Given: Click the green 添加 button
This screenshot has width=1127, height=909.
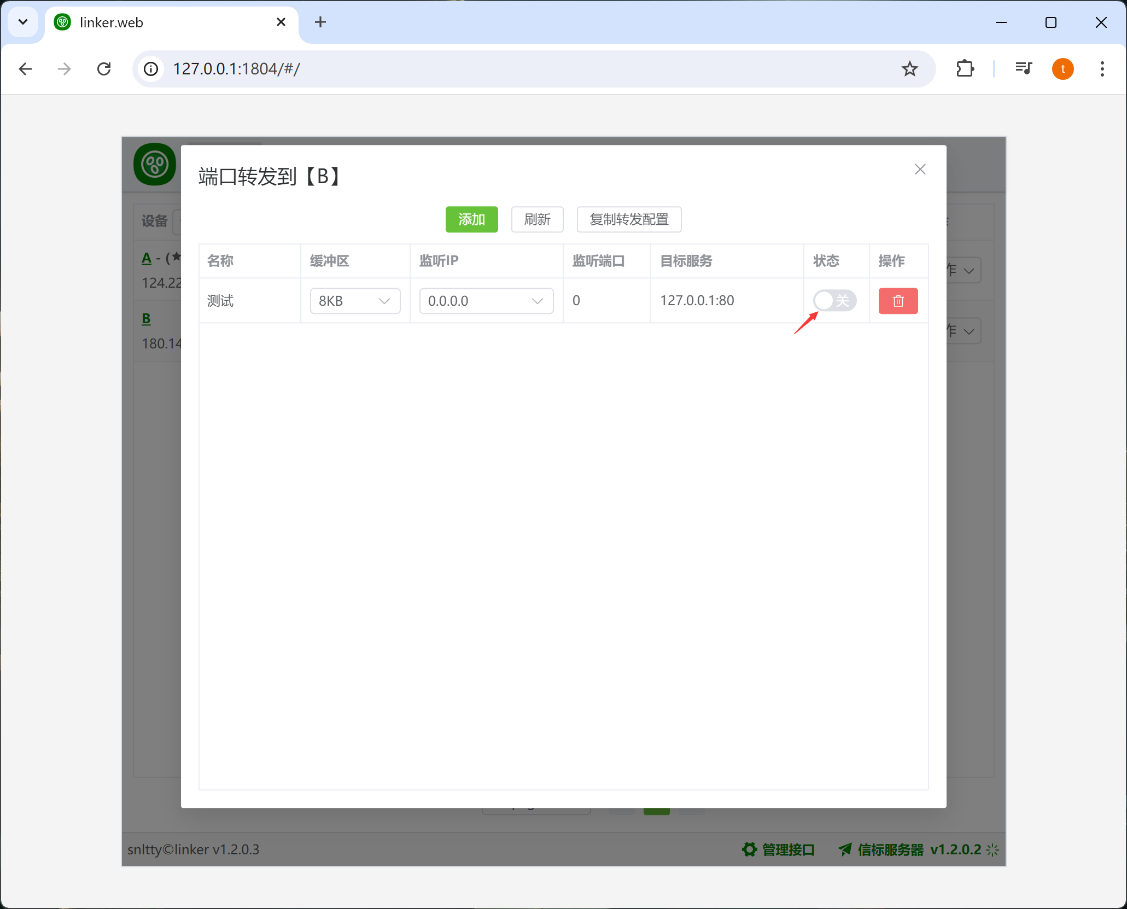Looking at the screenshot, I should [x=471, y=219].
